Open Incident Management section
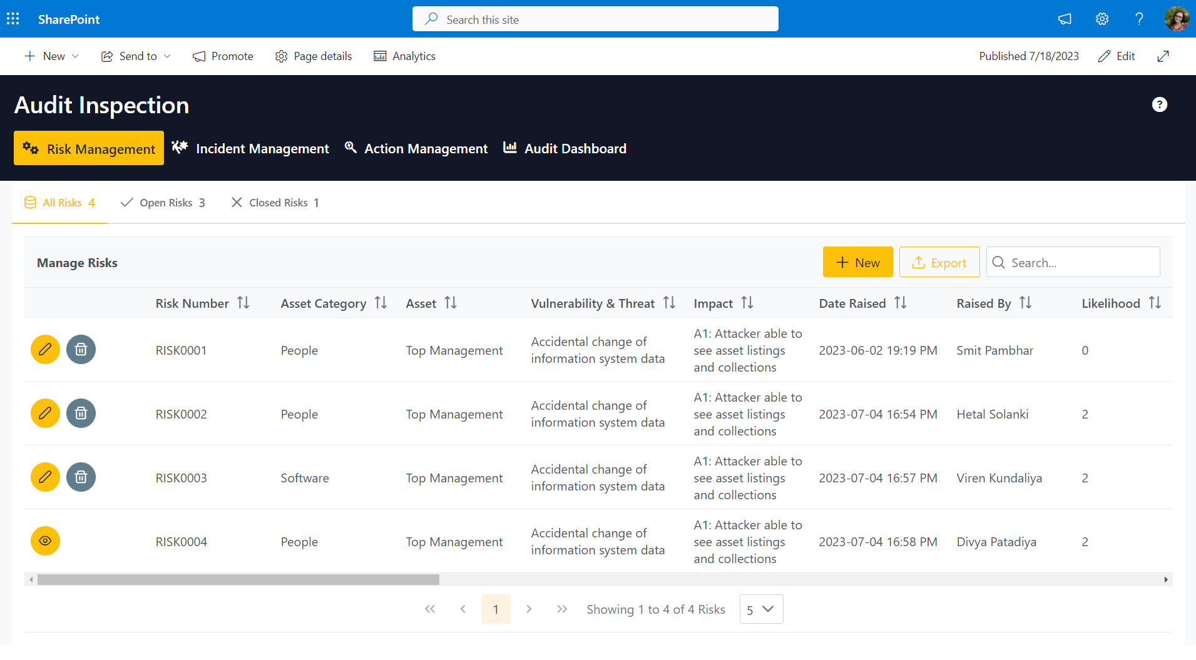The height and width of the screenshot is (660, 1196). point(251,149)
